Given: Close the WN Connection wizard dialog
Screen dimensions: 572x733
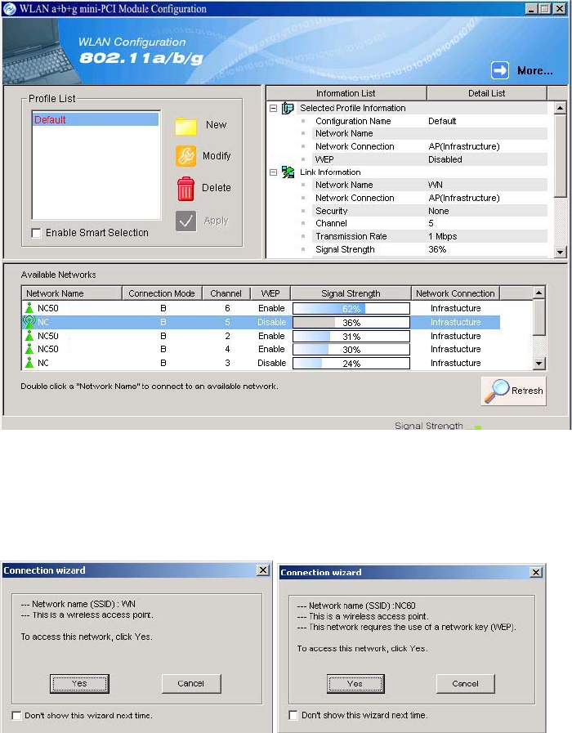Looking at the screenshot, I should coord(263,570).
